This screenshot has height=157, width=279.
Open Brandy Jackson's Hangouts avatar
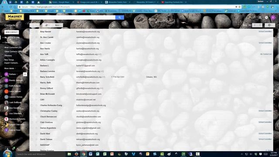click(x=7, y=80)
